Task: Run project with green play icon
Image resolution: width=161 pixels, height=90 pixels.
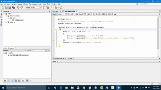Action: [51, 7]
